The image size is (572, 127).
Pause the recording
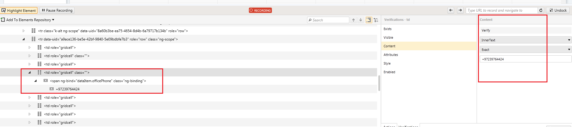point(57,10)
